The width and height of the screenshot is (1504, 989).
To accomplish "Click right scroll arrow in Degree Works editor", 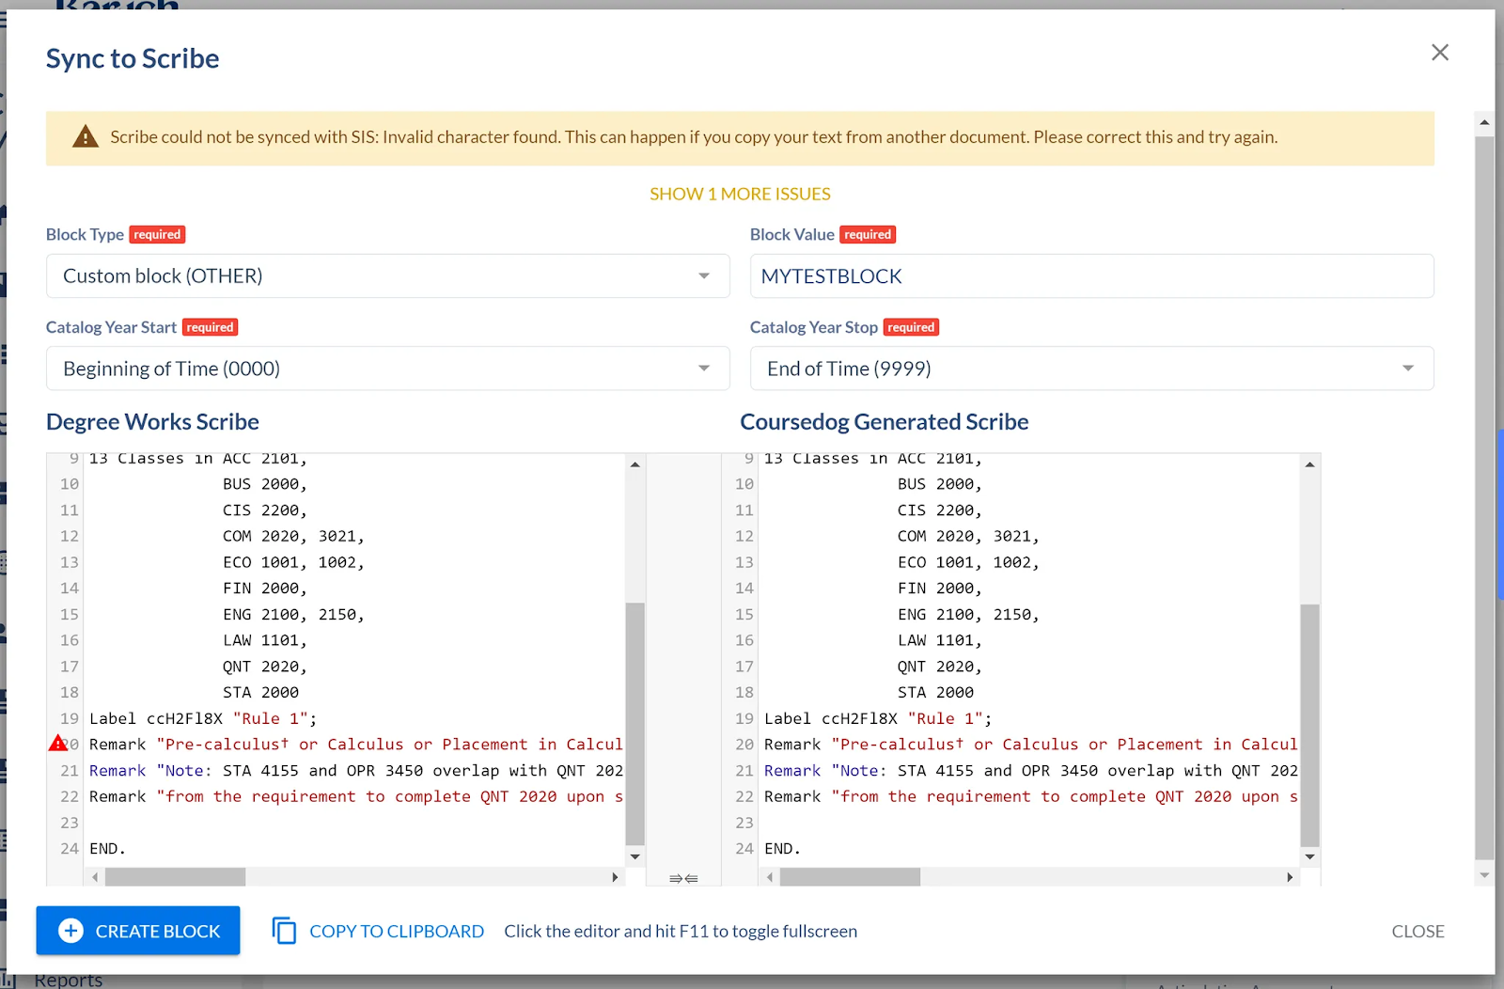I will tap(615, 877).
